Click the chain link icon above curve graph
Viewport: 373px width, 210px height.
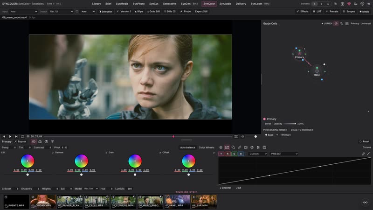(363, 154)
